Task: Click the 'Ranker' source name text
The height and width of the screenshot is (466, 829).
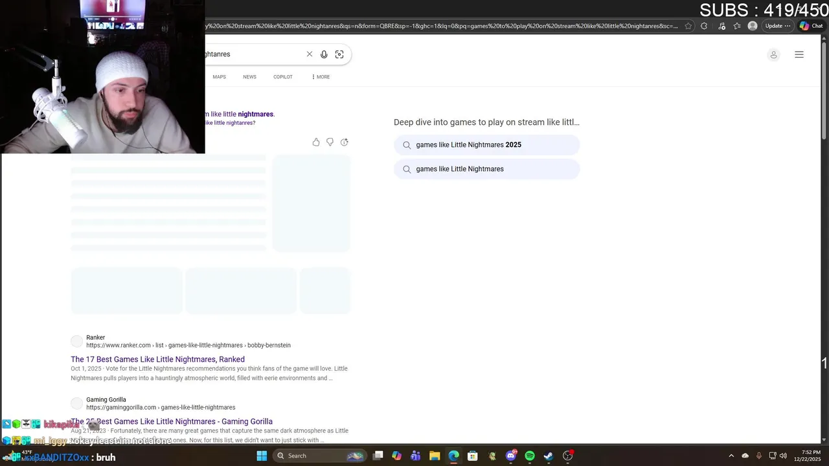Action: pos(95,338)
